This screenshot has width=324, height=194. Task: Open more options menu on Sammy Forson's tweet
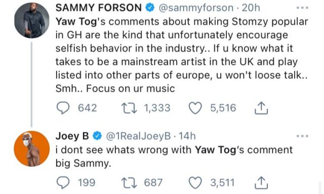(x=302, y=8)
